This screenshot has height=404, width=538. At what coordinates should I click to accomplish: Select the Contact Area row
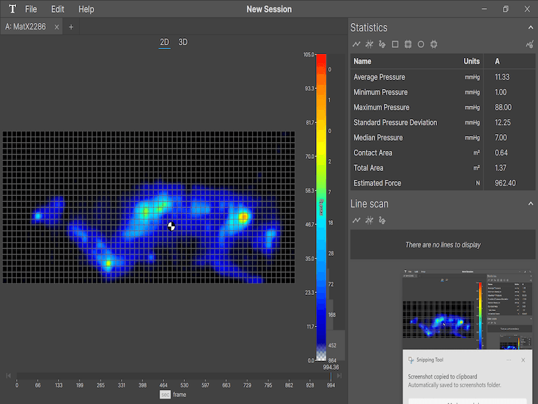[x=443, y=153]
